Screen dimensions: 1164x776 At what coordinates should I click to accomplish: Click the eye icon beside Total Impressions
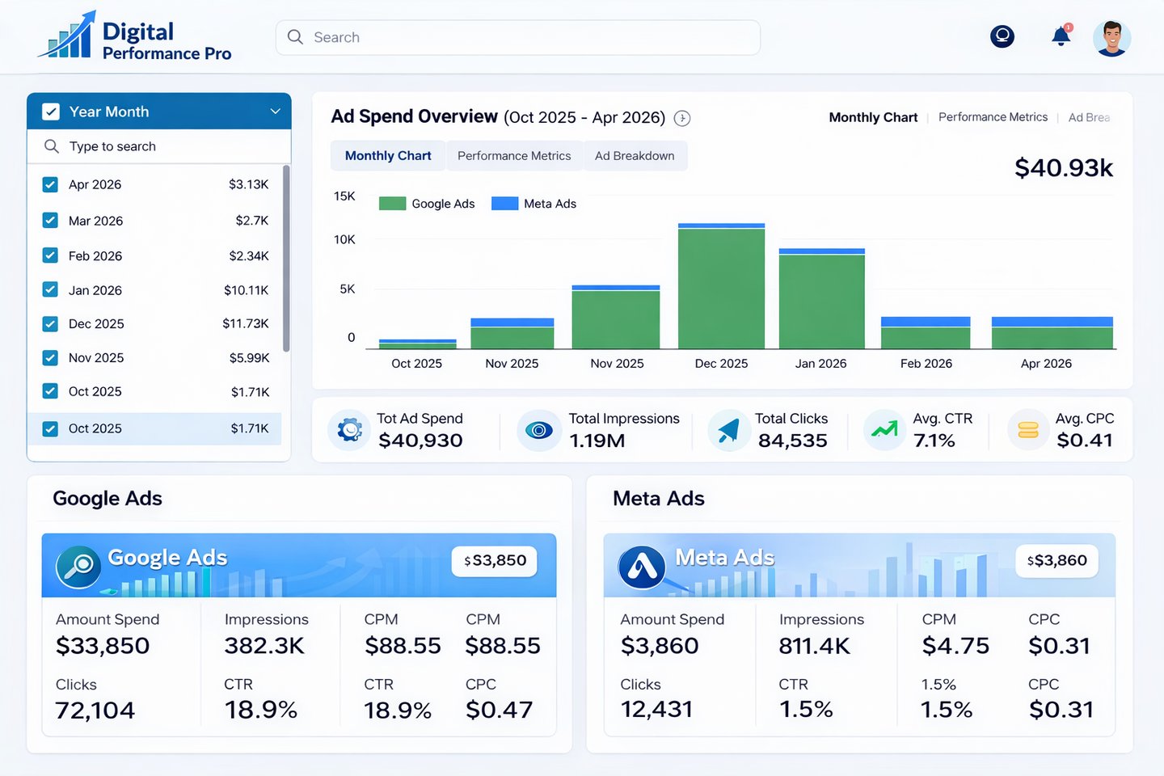[x=539, y=430]
